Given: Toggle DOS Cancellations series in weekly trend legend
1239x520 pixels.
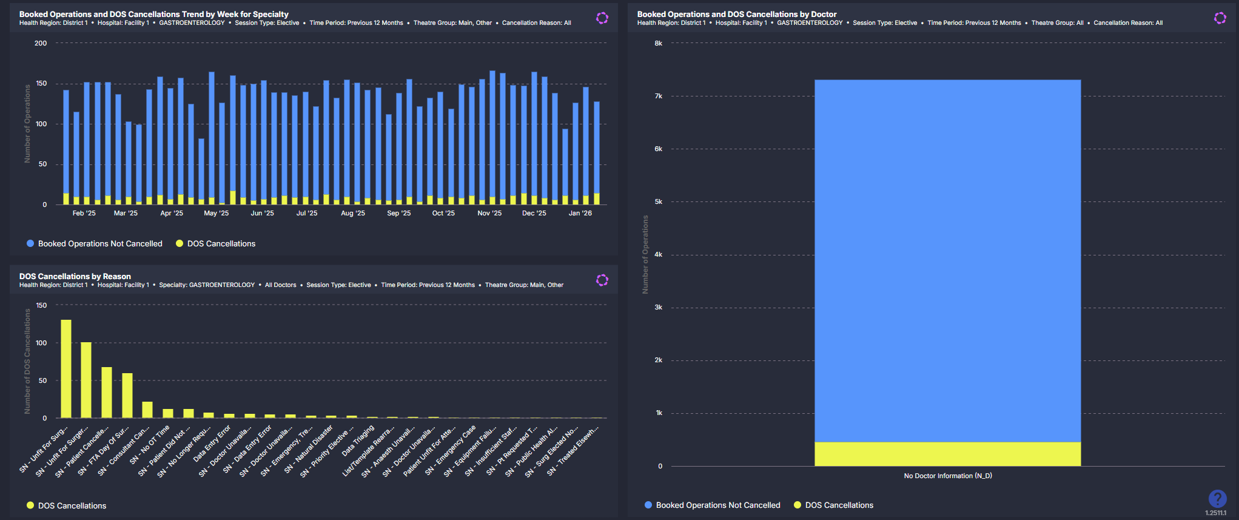Looking at the screenshot, I should pyautogui.click(x=221, y=244).
